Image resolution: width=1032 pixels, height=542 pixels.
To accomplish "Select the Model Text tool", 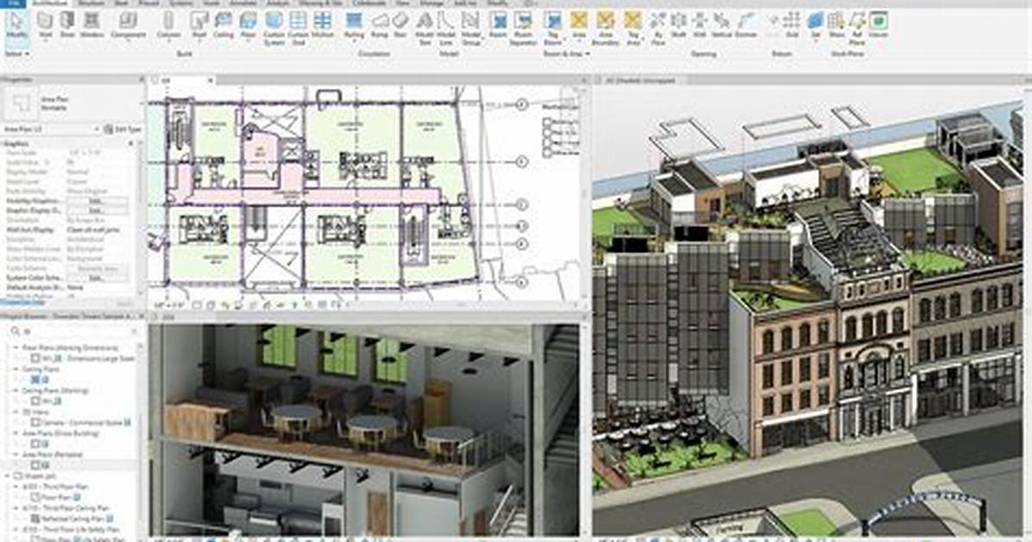I will 425,28.
